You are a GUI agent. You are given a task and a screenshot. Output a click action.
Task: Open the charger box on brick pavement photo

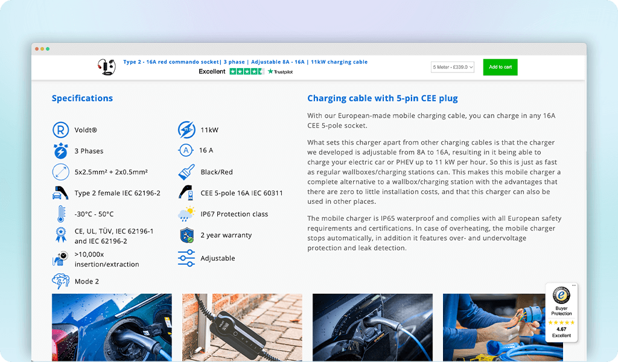(242, 328)
